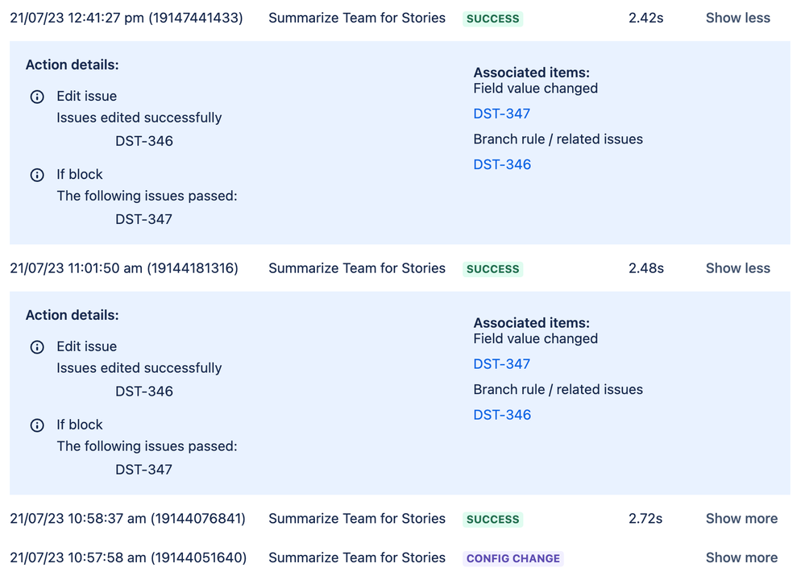Click the SUCCESS badge on the 11:01:50 entry
This screenshot has height=576, width=805.
point(492,268)
